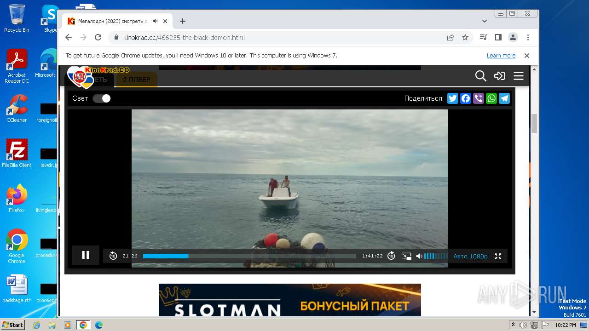589x331 pixels.
Task: Open Google Chrome desktop shortcut
Action: (17, 246)
